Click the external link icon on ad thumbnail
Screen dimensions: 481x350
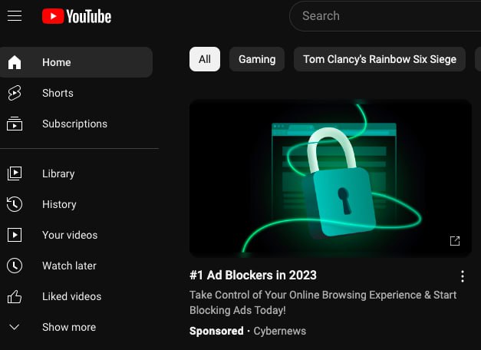455,241
